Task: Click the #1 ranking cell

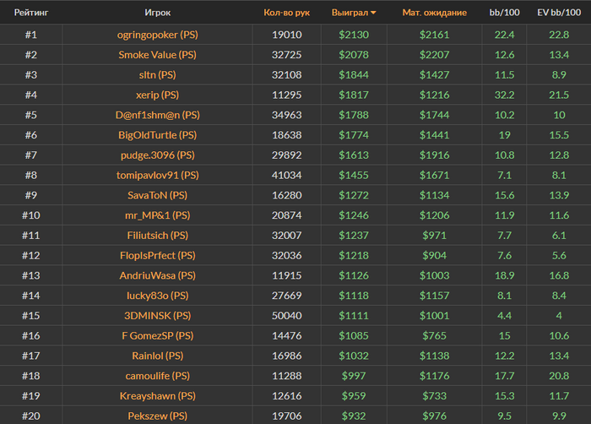Action: (x=30, y=34)
